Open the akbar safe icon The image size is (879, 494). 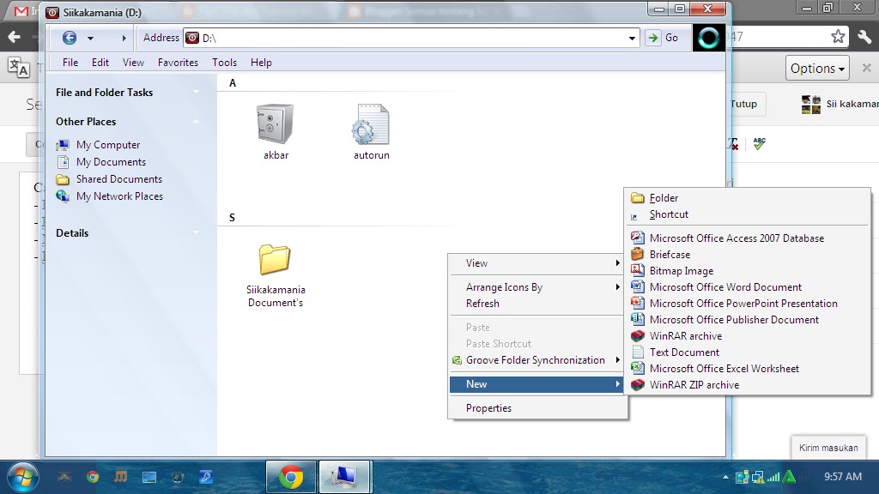[x=276, y=123]
